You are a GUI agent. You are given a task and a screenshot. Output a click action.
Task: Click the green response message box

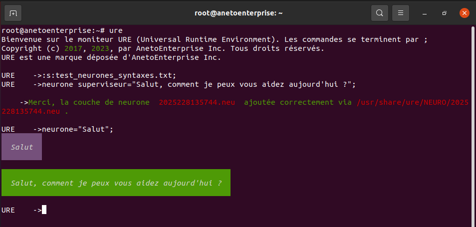pyautogui.click(x=116, y=183)
